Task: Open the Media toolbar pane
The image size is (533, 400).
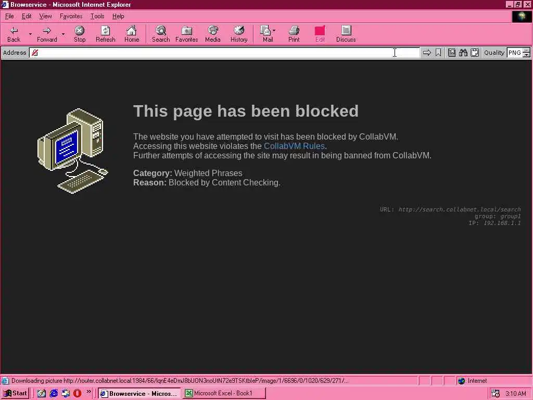Action: pos(213,34)
